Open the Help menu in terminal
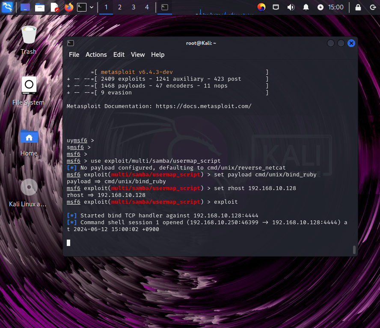 [158, 55]
